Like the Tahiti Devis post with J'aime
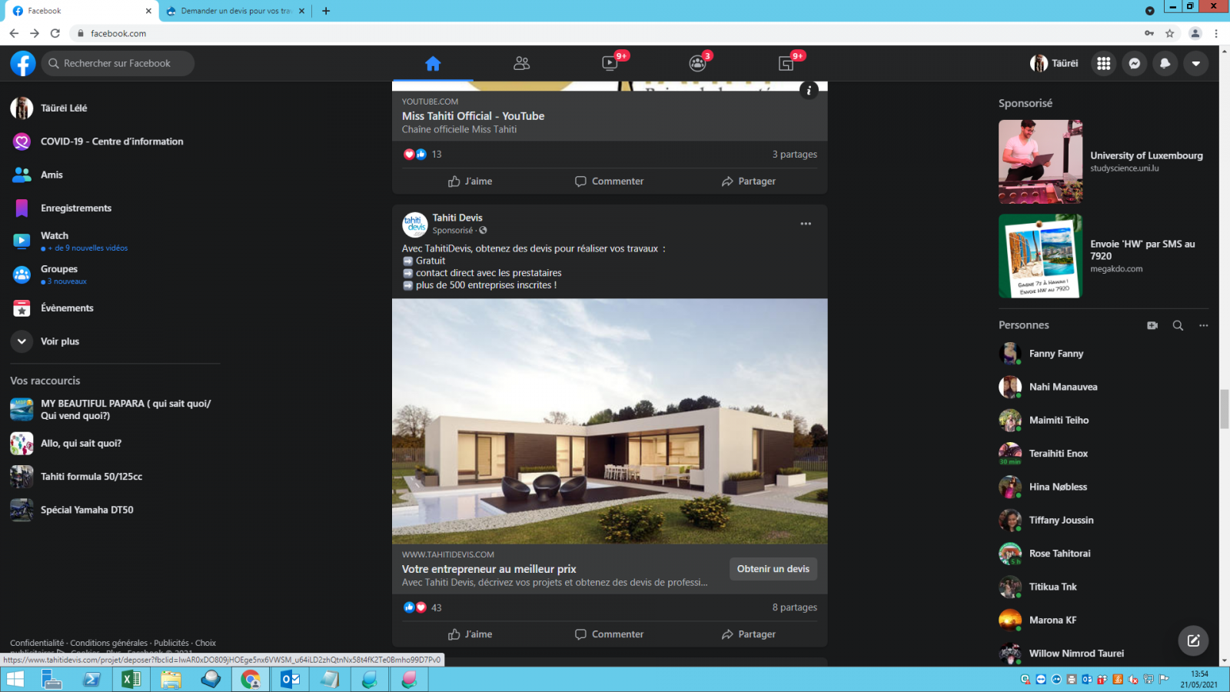This screenshot has height=692, width=1230. 470,634
